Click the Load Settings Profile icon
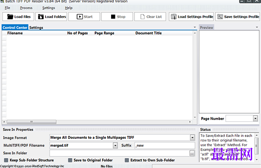Viewport: 261px width, 168px height. click(173, 17)
